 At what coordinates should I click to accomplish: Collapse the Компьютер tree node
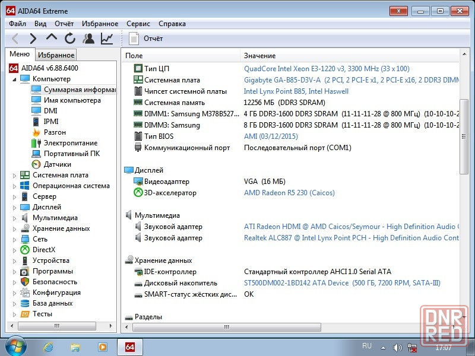coord(14,80)
